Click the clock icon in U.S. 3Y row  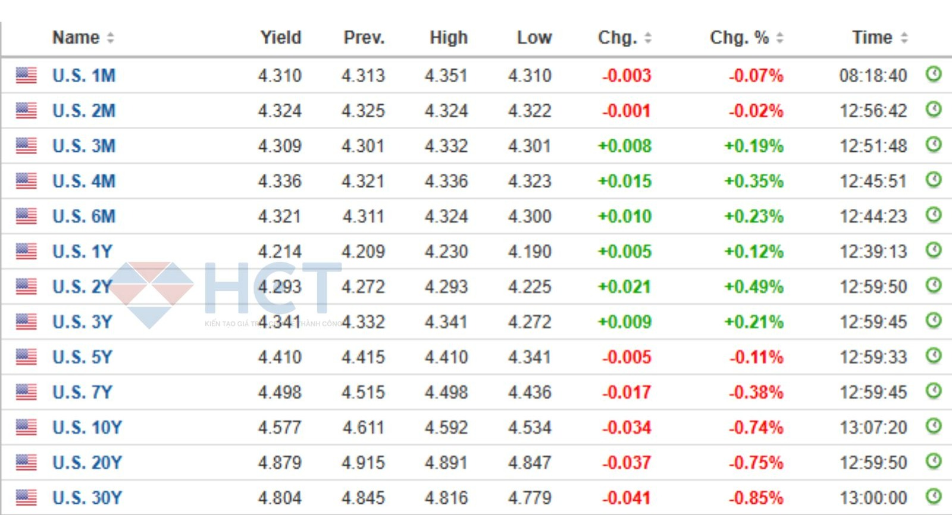[x=934, y=320]
